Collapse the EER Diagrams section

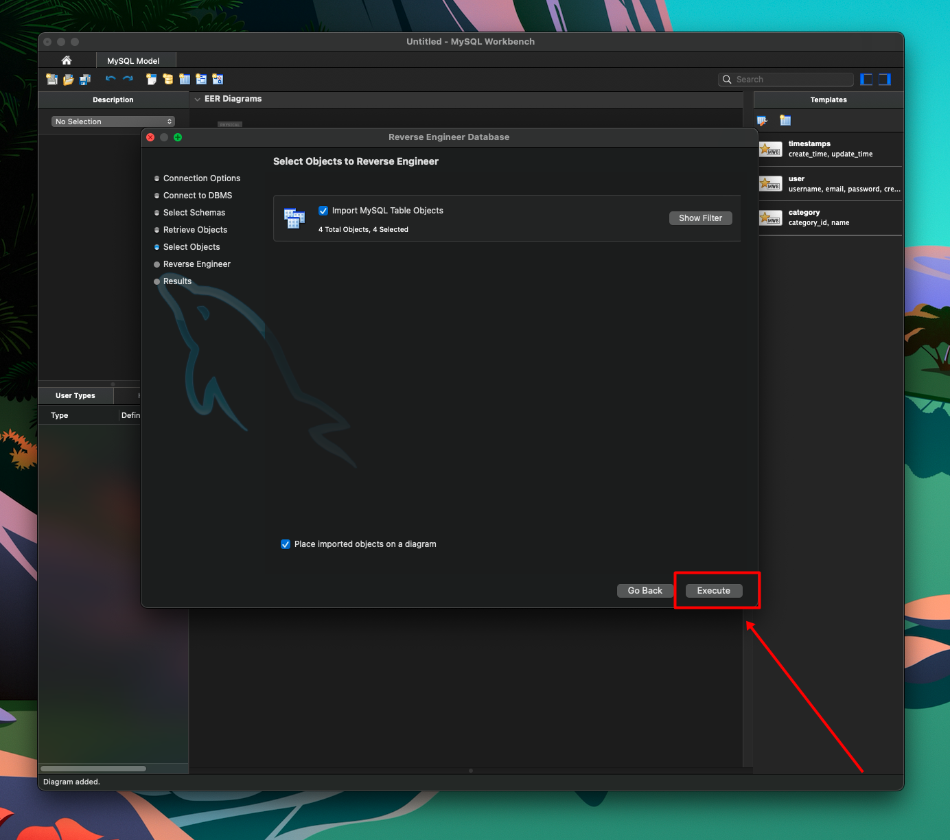198,100
